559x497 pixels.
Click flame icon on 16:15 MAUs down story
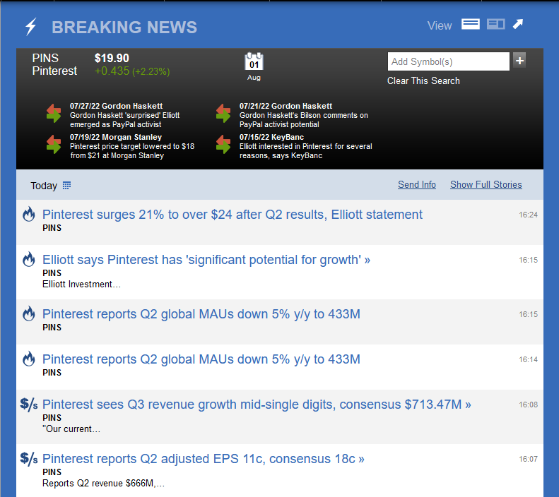pos(29,313)
